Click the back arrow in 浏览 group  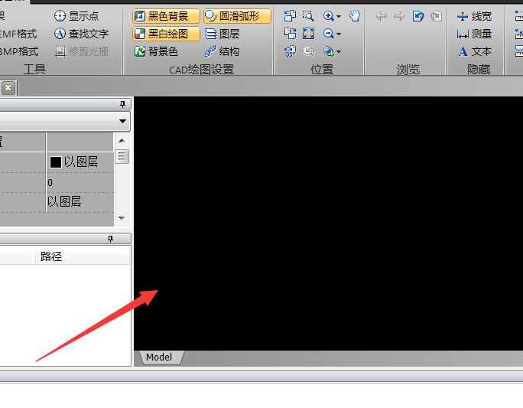pyautogui.click(x=382, y=16)
